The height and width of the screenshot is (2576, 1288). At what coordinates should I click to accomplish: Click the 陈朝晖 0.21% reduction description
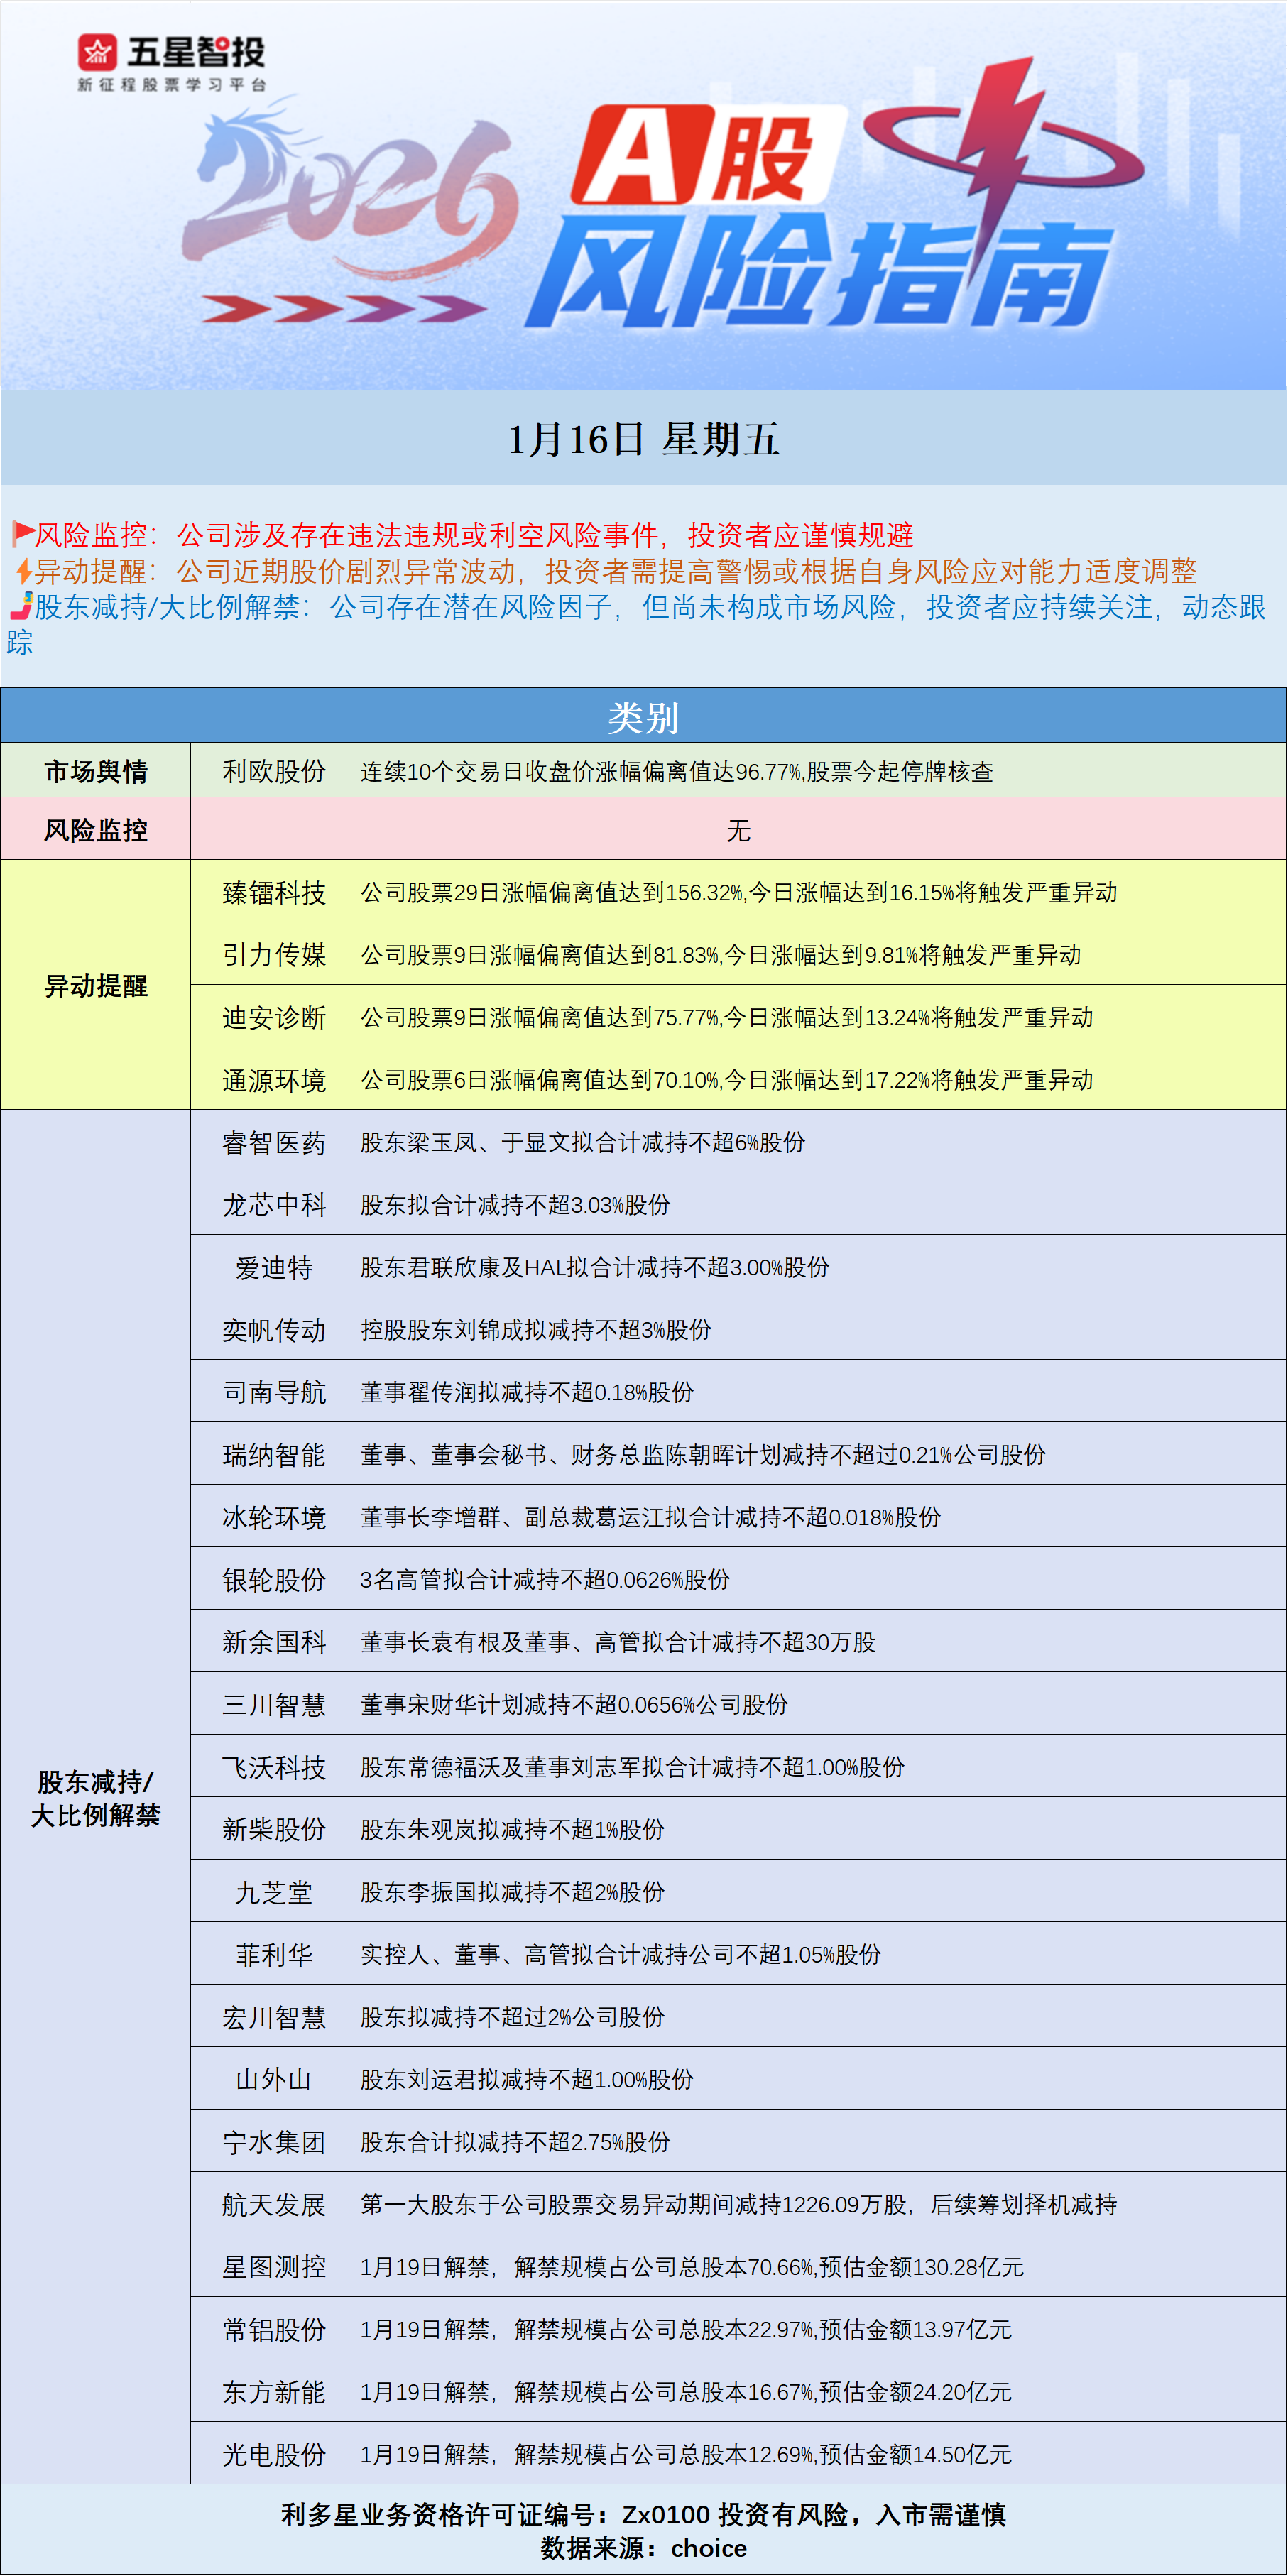tap(703, 1455)
